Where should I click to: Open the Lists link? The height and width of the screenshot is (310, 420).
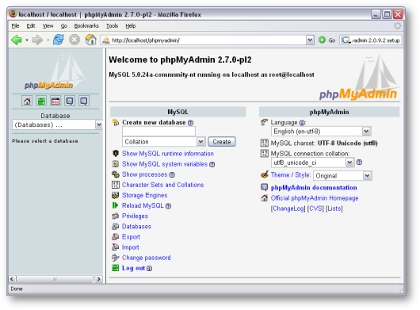click(x=334, y=209)
